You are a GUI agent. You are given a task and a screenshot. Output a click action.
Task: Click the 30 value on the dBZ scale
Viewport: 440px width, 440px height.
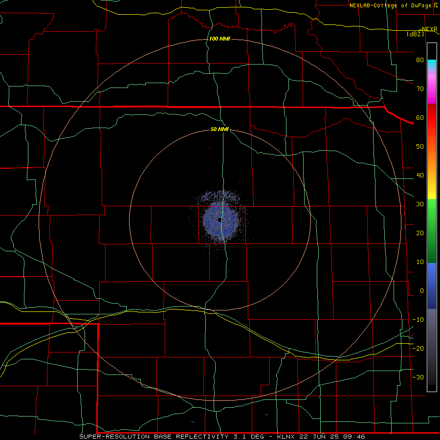tap(420, 204)
